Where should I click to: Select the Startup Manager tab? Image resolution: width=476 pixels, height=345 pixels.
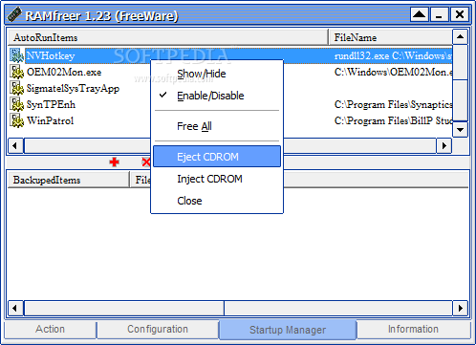click(288, 330)
